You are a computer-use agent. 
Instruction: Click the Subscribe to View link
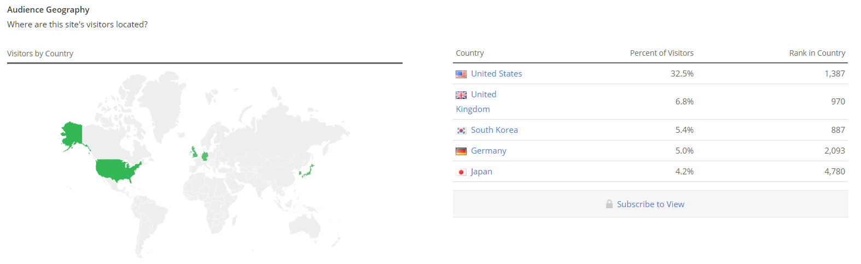pos(650,204)
